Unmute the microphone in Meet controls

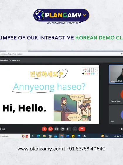(x=44, y=129)
